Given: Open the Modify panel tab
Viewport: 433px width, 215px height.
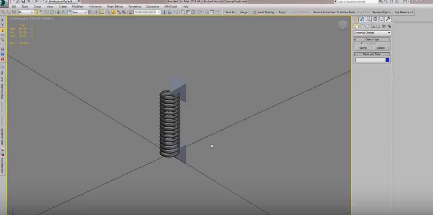Looking at the screenshot, I should point(362,19).
